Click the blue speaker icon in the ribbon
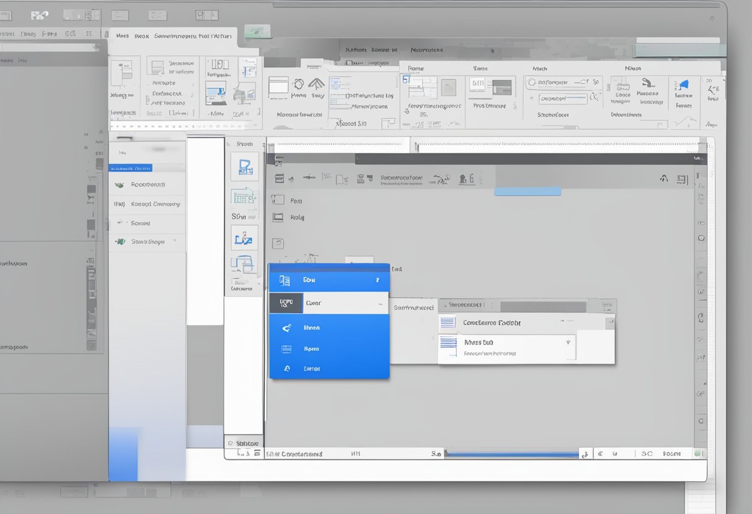Screen dimensions: 752x514 tap(683, 85)
